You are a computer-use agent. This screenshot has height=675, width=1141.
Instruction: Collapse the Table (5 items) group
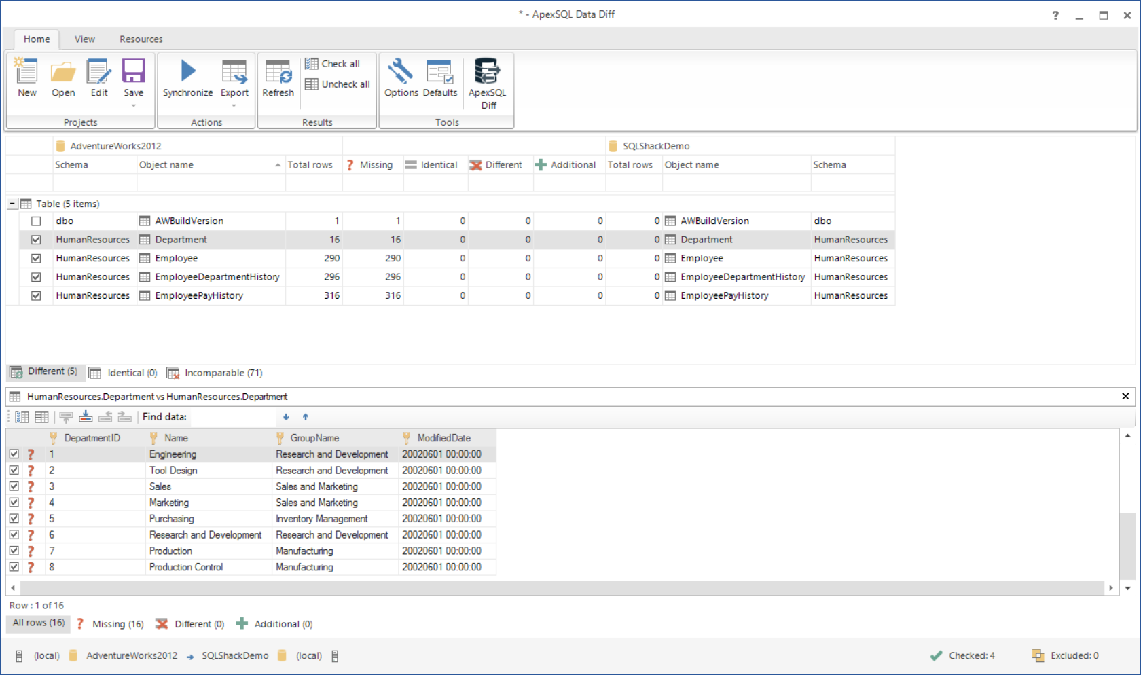pos(12,204)
